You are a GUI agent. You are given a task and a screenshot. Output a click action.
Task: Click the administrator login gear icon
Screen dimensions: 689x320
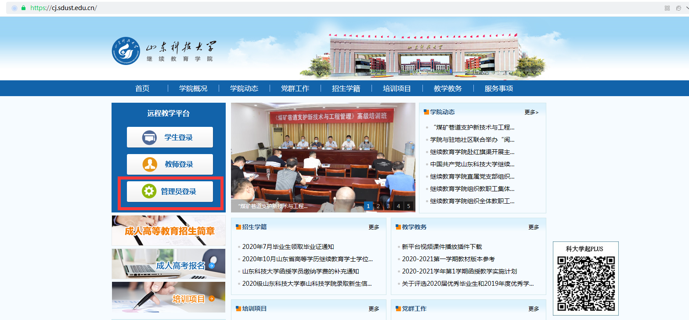coord(149,191)
